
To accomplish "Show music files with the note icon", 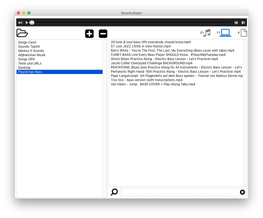I will click(x=207, y=33).
